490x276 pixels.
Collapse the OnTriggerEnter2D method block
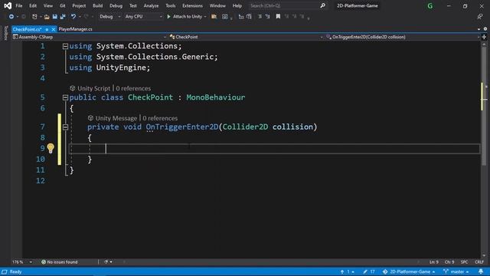pos(65,127)
